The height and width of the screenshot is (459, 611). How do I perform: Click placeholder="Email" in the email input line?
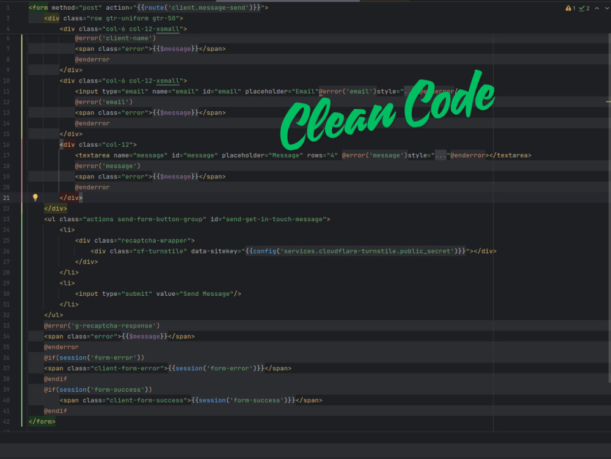click(282, 92)
